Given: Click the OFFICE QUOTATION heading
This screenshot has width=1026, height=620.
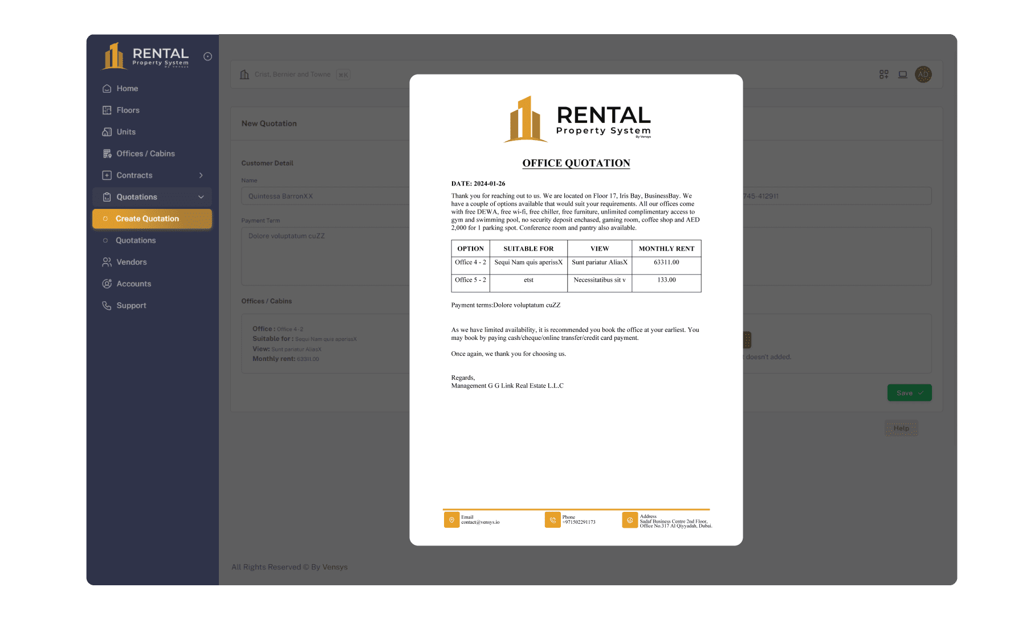Looking at the screenshot, I should pyautogui.click(x=576, y=163).
